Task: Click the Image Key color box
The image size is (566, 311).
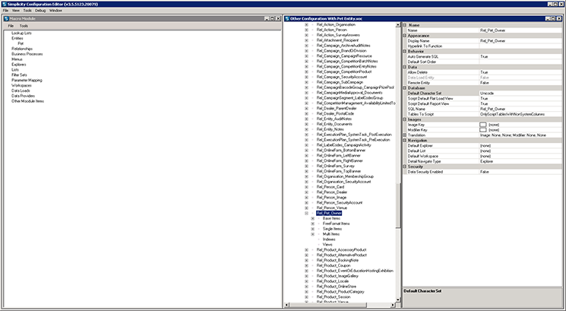Action: (x=483, y=125)
